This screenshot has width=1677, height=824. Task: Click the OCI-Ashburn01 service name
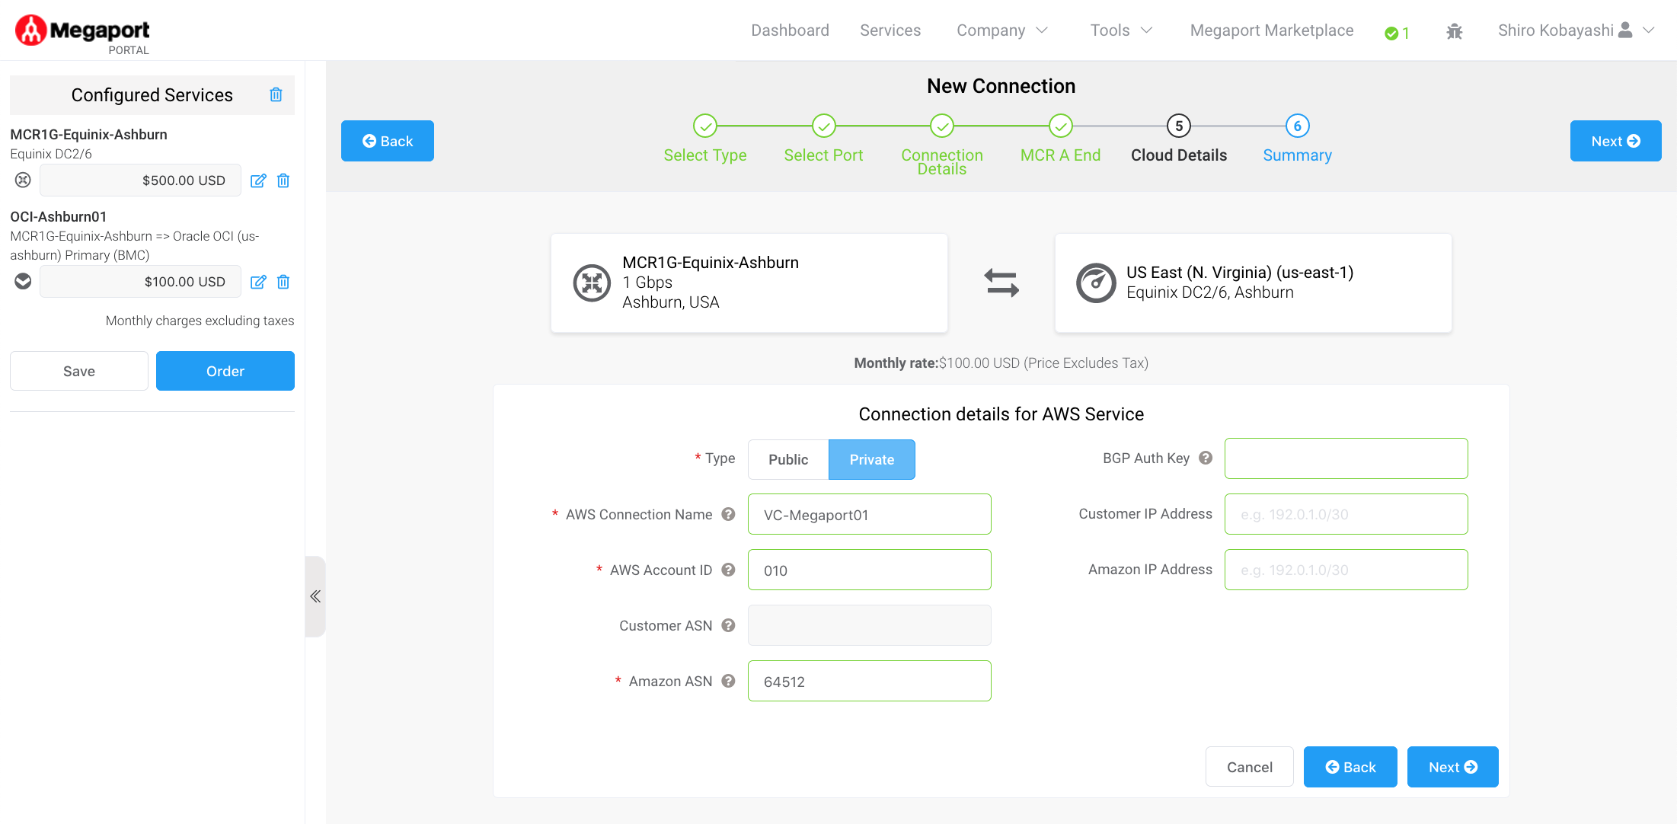point(59,217)
